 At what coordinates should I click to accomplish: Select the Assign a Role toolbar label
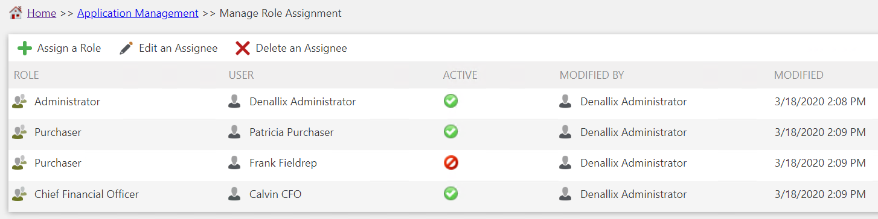click(x=69, y=48)
